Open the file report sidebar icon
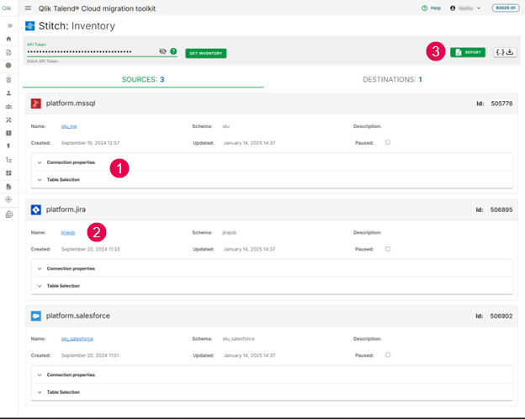The height and width of the screenshot is (419, 525). point(8,186)
